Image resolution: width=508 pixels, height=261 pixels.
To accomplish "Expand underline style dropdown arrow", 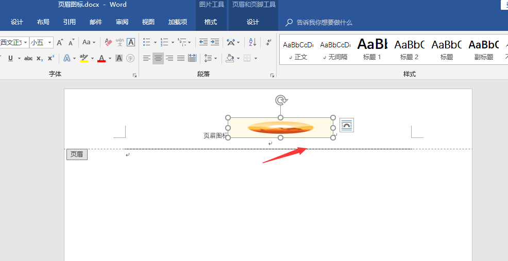I will pyautogui.click(x=19, y=58).
